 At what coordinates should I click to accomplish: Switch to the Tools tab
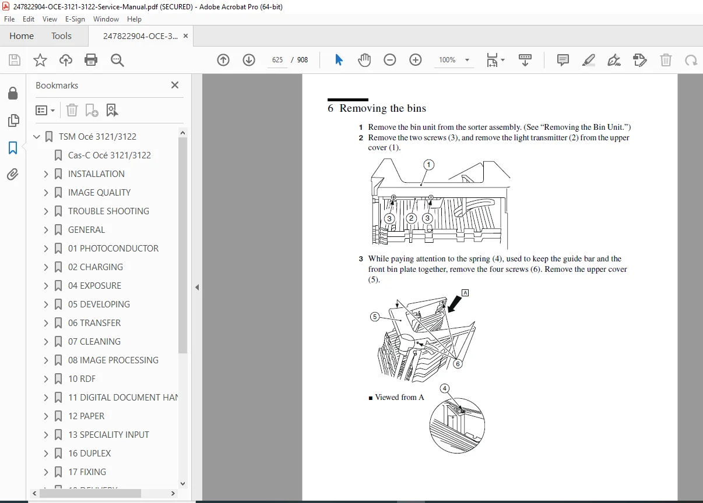coord(61,36)
